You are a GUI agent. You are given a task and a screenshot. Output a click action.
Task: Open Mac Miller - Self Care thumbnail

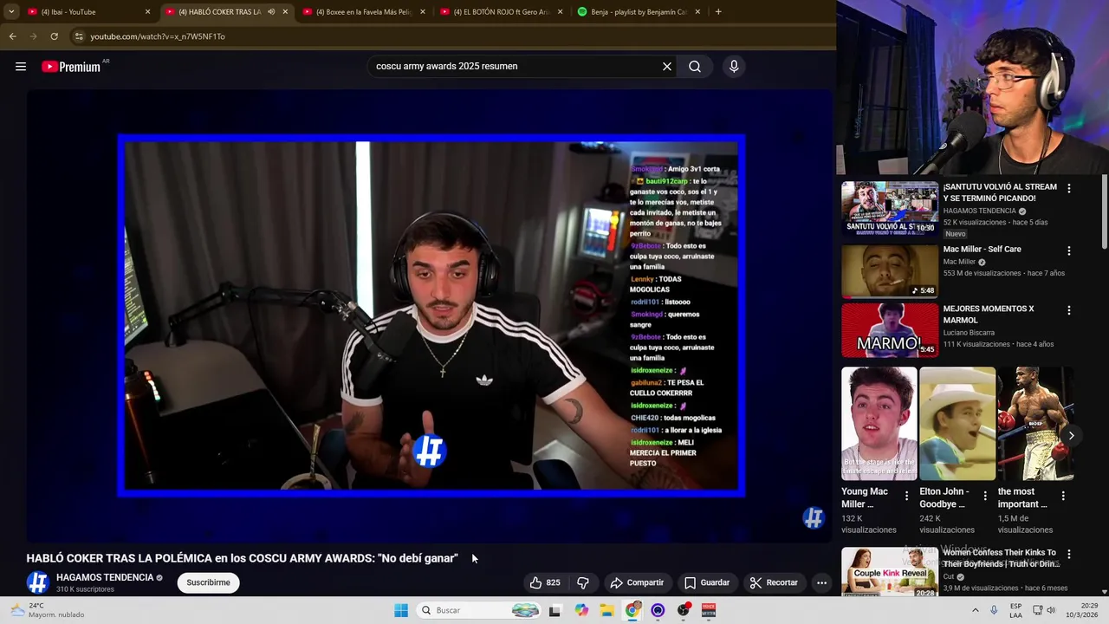[890, 271]
